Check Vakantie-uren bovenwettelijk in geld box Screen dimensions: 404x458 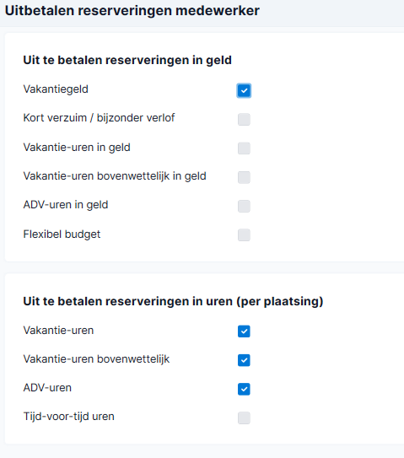click(244, 177)
